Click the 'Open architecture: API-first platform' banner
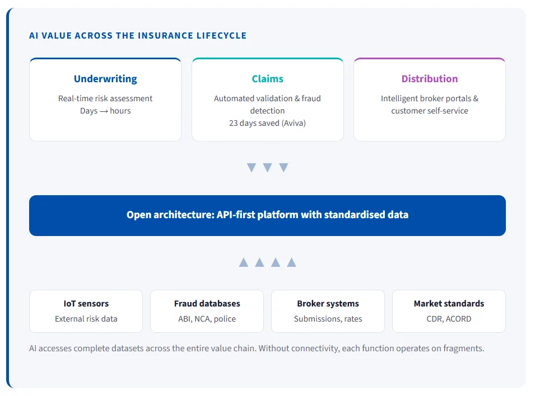The height and width of the screenshot is (396, 535). point(268,215)
